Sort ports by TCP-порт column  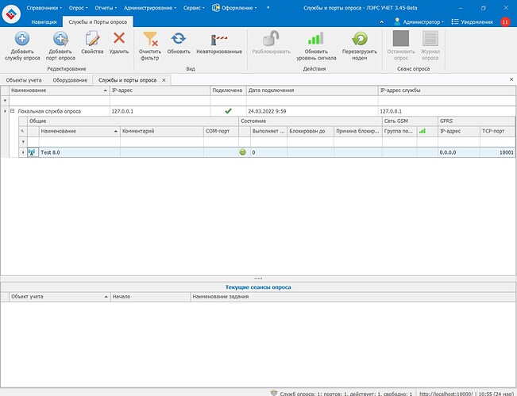coord(498,131)
